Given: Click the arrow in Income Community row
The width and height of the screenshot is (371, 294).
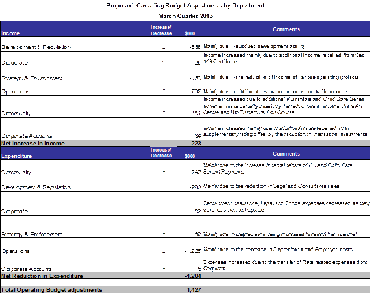Looking at the screenshot, I should point(165,113).
